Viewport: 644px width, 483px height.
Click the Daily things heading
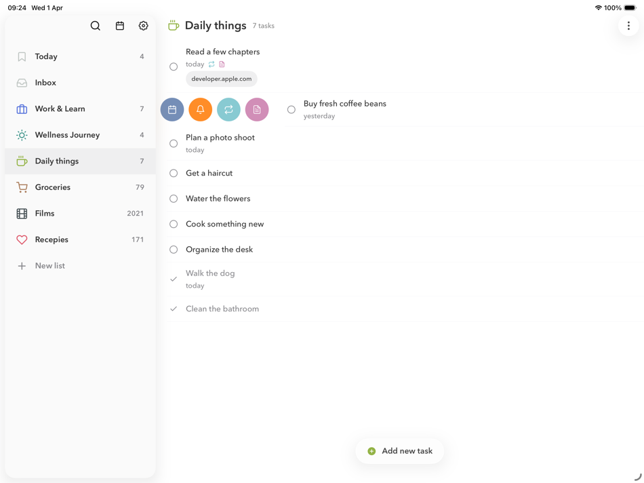pos(216,26)
